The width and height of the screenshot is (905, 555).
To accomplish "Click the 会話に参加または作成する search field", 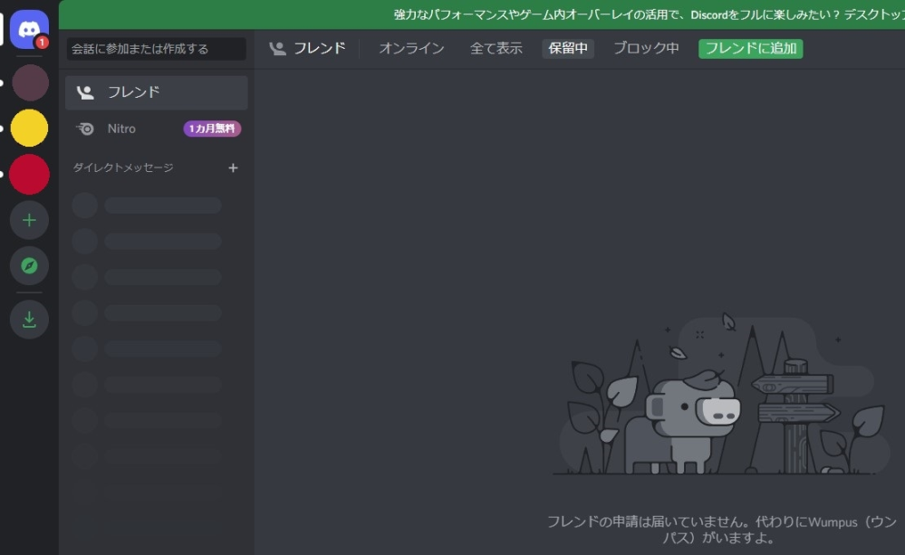I will (x=157, y=49).
